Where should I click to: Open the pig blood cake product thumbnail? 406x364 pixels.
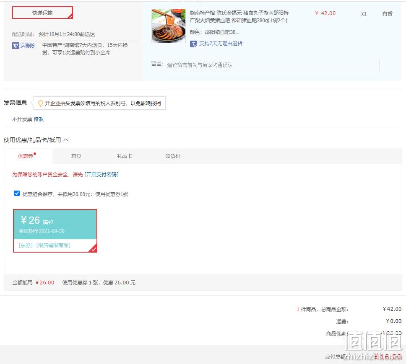[168, 26]
